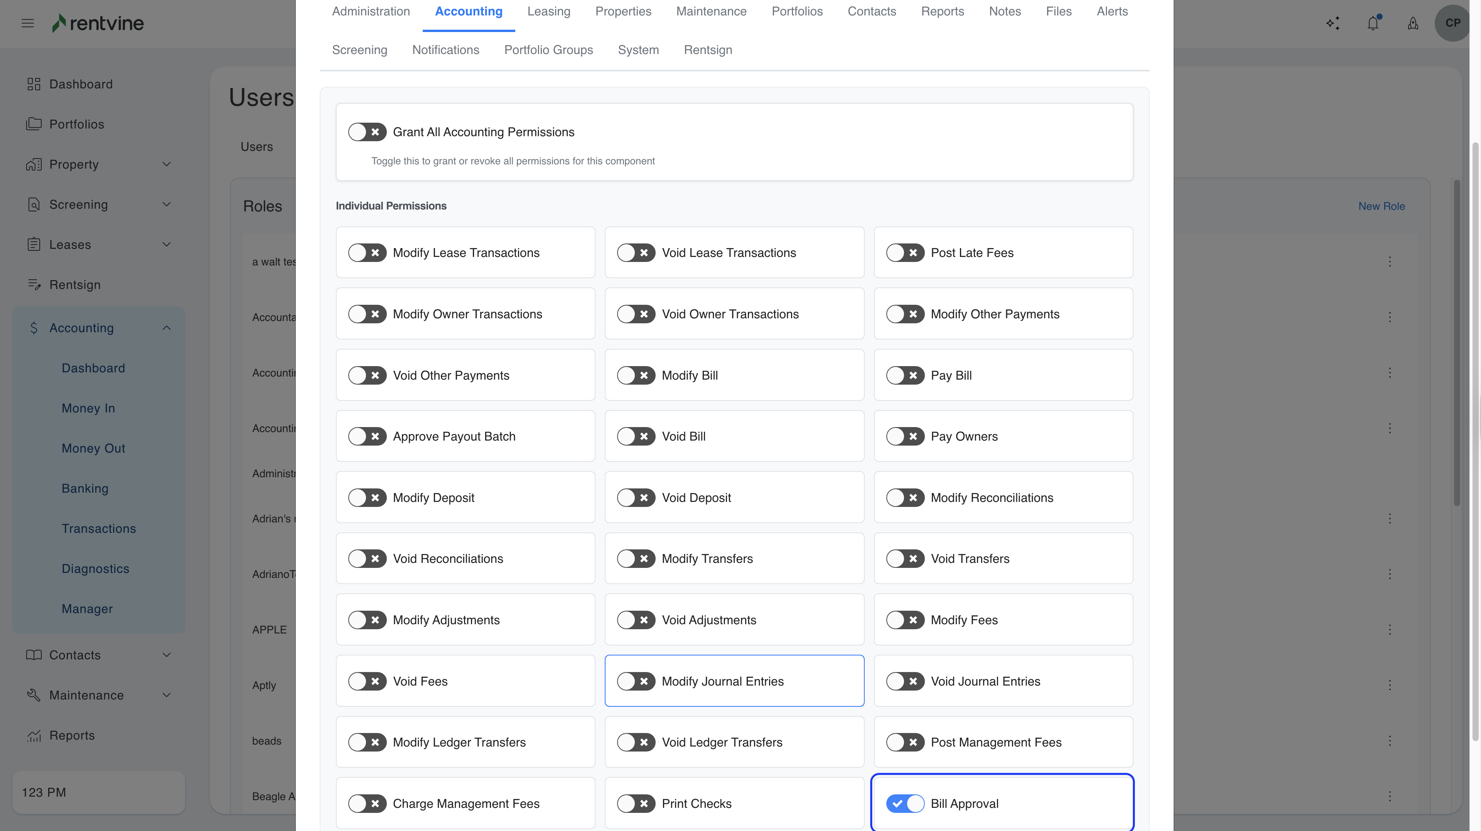Enable Grant All Accounting Permissions toggle
The image size is (1481, 831).
click(367, 132)
